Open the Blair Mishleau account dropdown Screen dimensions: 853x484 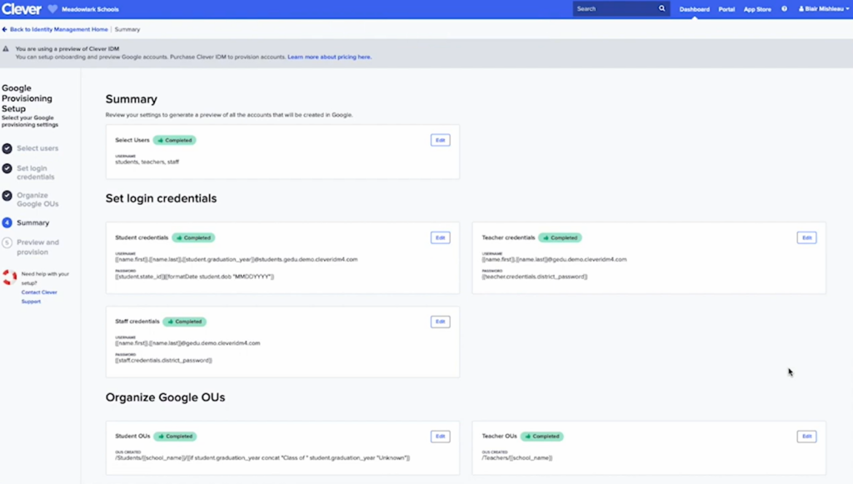tap(824, 9)
